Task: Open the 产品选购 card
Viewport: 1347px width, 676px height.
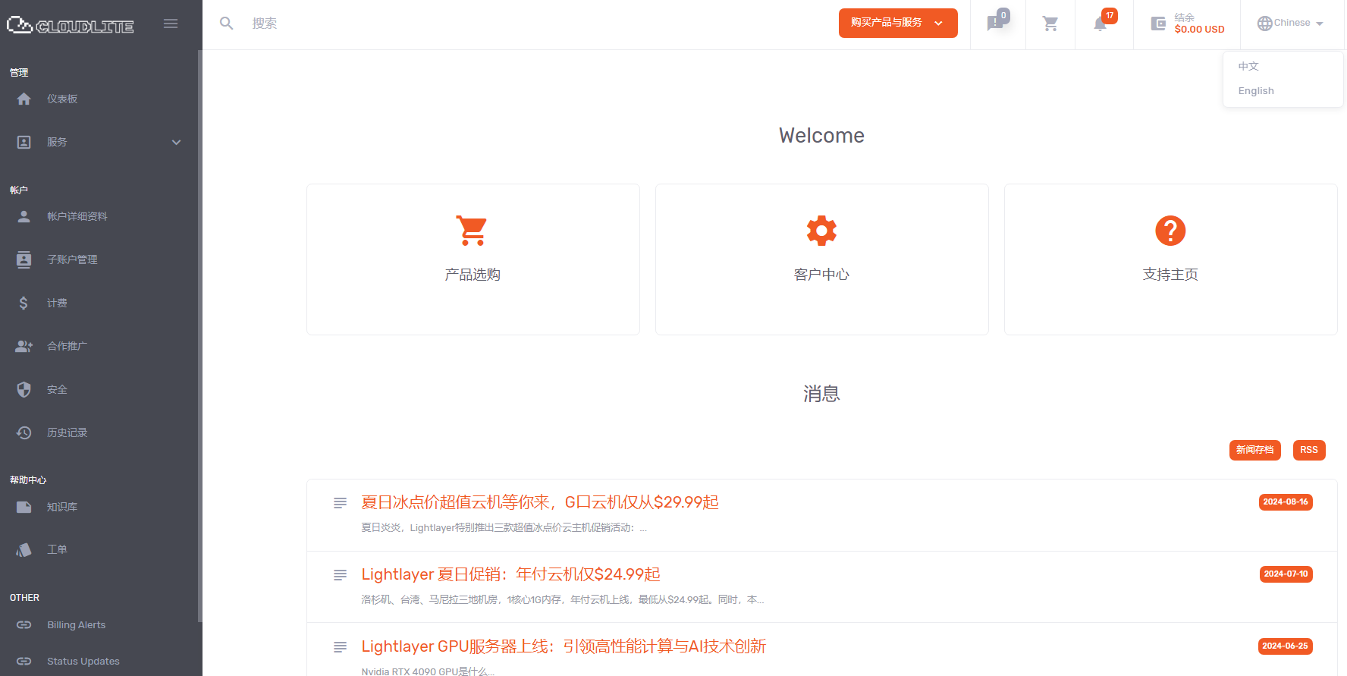Action: point(473,259)
